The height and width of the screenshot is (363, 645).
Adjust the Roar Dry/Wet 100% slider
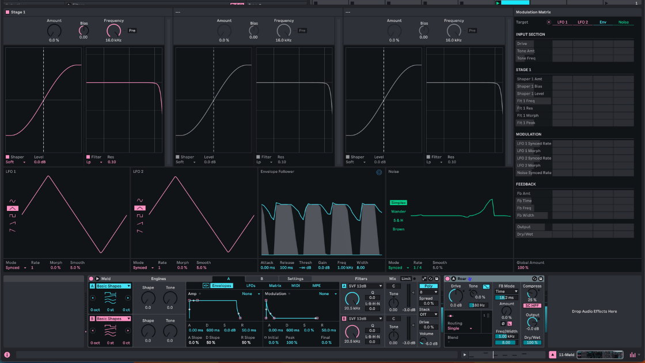pyautogui.click(x=533, y=342)
